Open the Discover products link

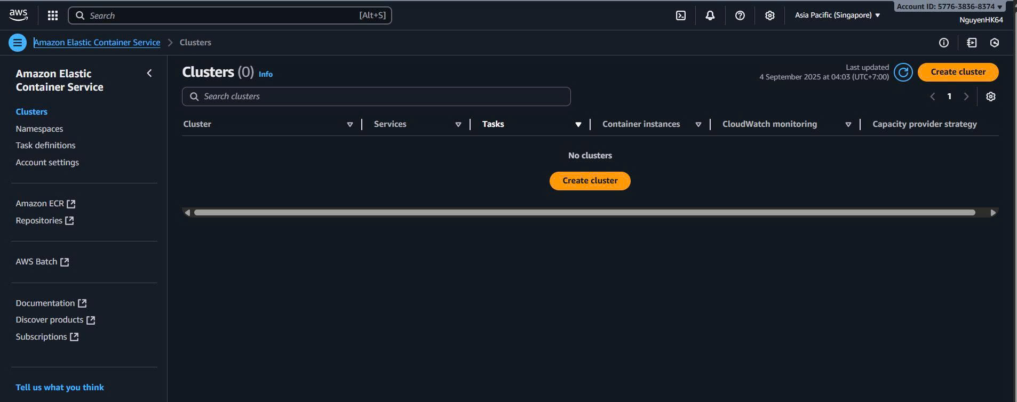pyautogui.click(x=50, y=320)
